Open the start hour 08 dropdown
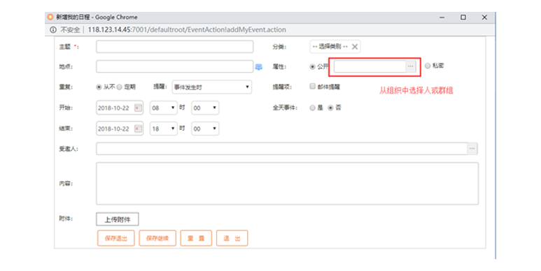The height and width of the screenshot is (271, 541). (x=164, y=108)
